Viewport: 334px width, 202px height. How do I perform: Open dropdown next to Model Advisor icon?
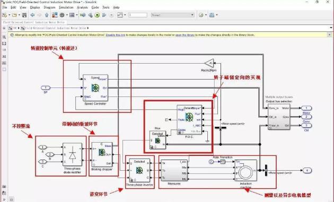tap(206, 15)
